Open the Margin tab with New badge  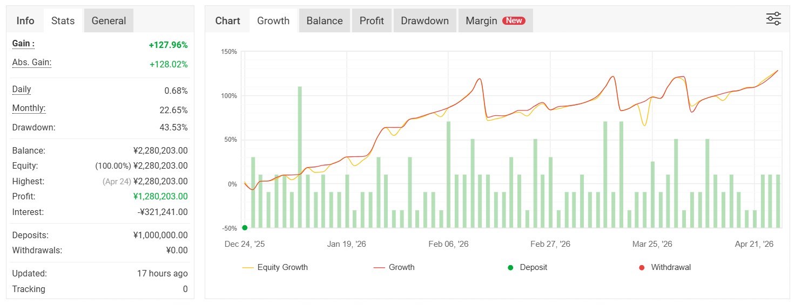click(495, 21)
